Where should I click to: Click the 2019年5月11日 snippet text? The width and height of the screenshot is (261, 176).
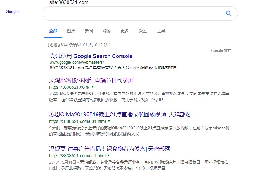tap(139, 165)
